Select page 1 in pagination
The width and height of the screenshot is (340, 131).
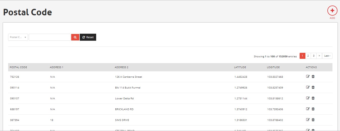tap(302, 56)
